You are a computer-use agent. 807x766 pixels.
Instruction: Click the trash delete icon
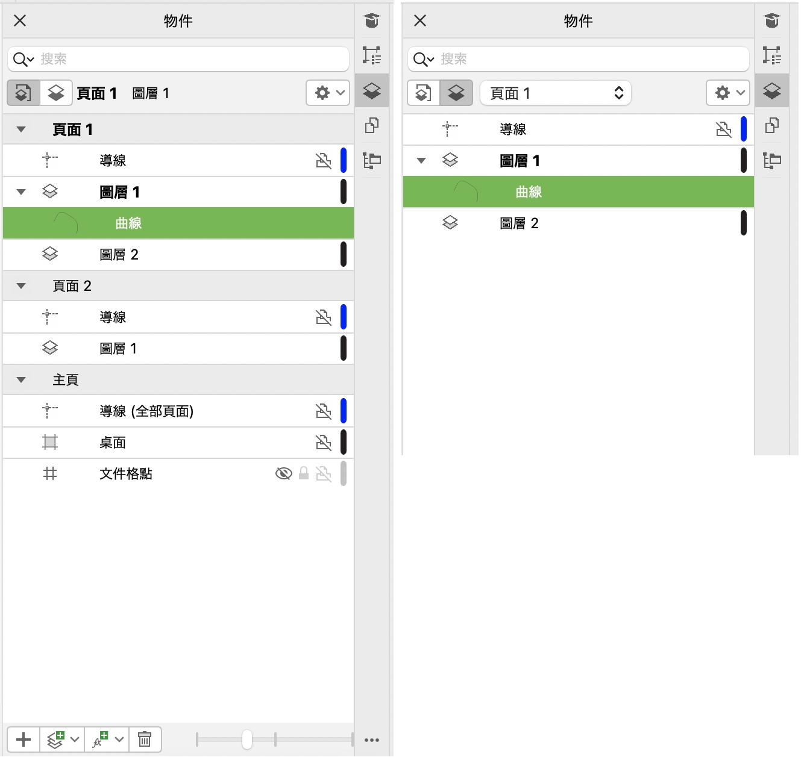coord(145,740)
